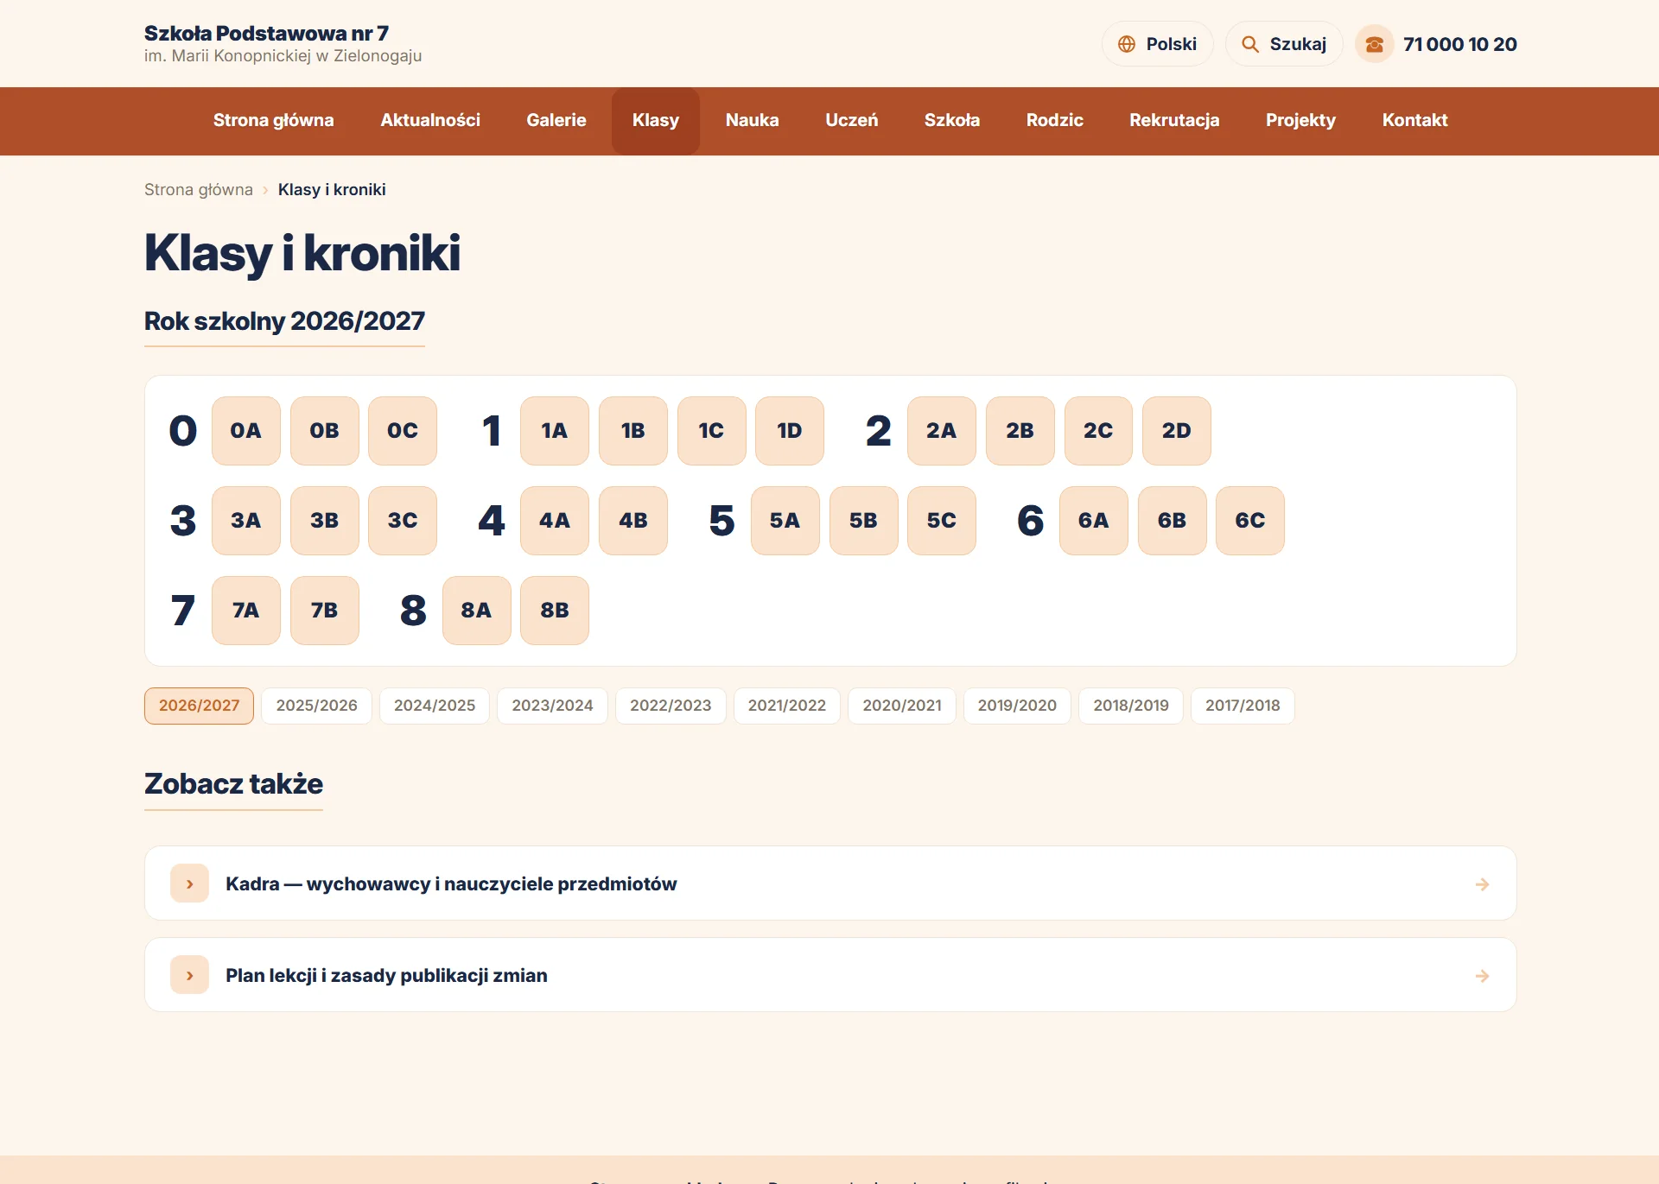Image resolution: width=1659 pixels, height=1184 pixels.
Task: Go to Galerie in navigation
Action: (556, 121)
